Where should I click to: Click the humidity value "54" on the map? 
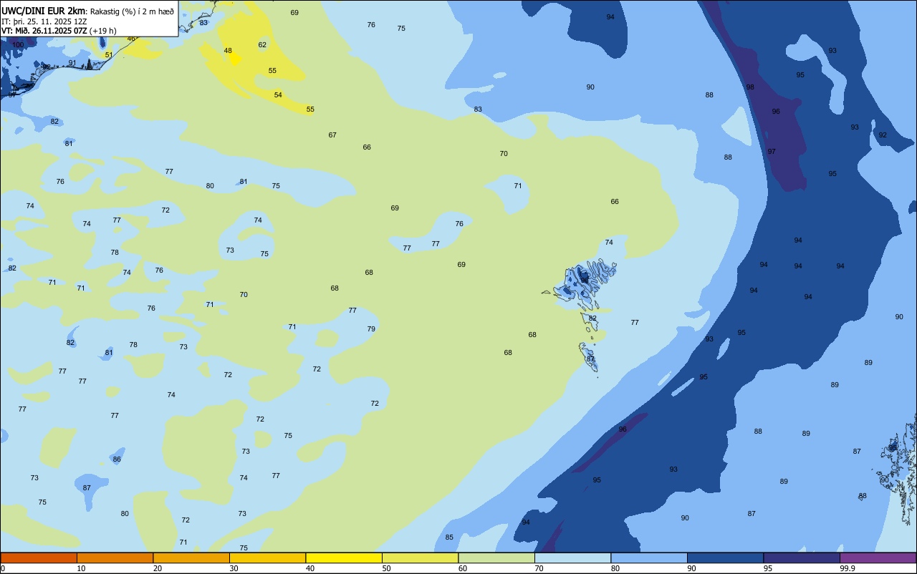coord(278,95)
